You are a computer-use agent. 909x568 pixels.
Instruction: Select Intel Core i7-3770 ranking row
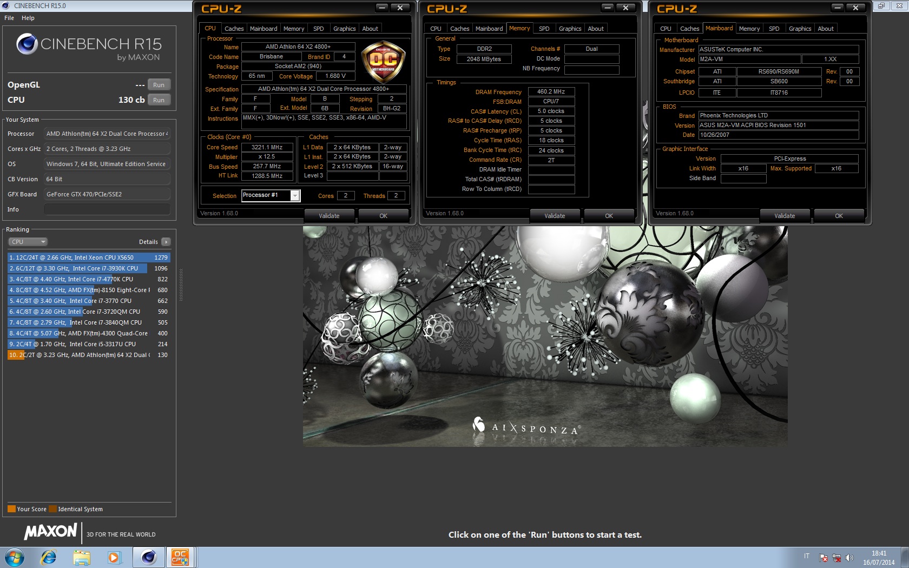[89, 301]
